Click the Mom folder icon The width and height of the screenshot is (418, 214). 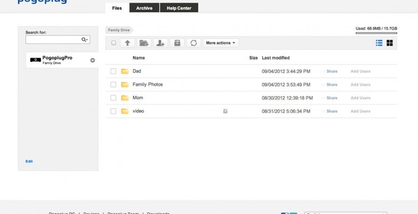(125, 98)
